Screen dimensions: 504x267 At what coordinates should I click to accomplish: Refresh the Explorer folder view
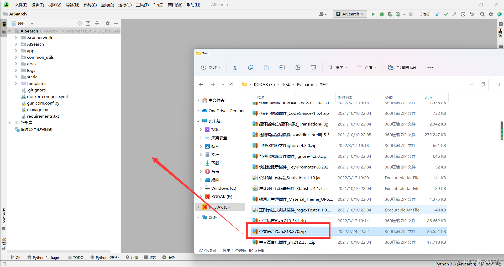point(482,84)
